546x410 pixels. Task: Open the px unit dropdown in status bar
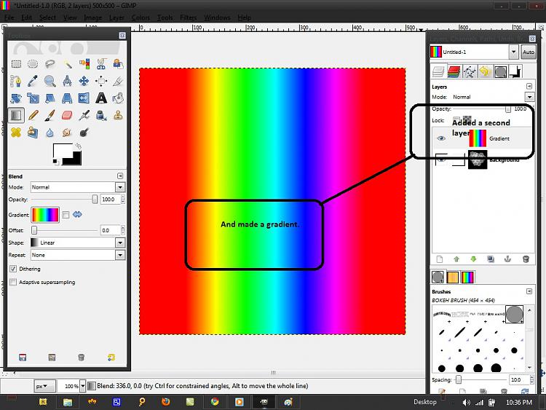click(x=45, y=386)
